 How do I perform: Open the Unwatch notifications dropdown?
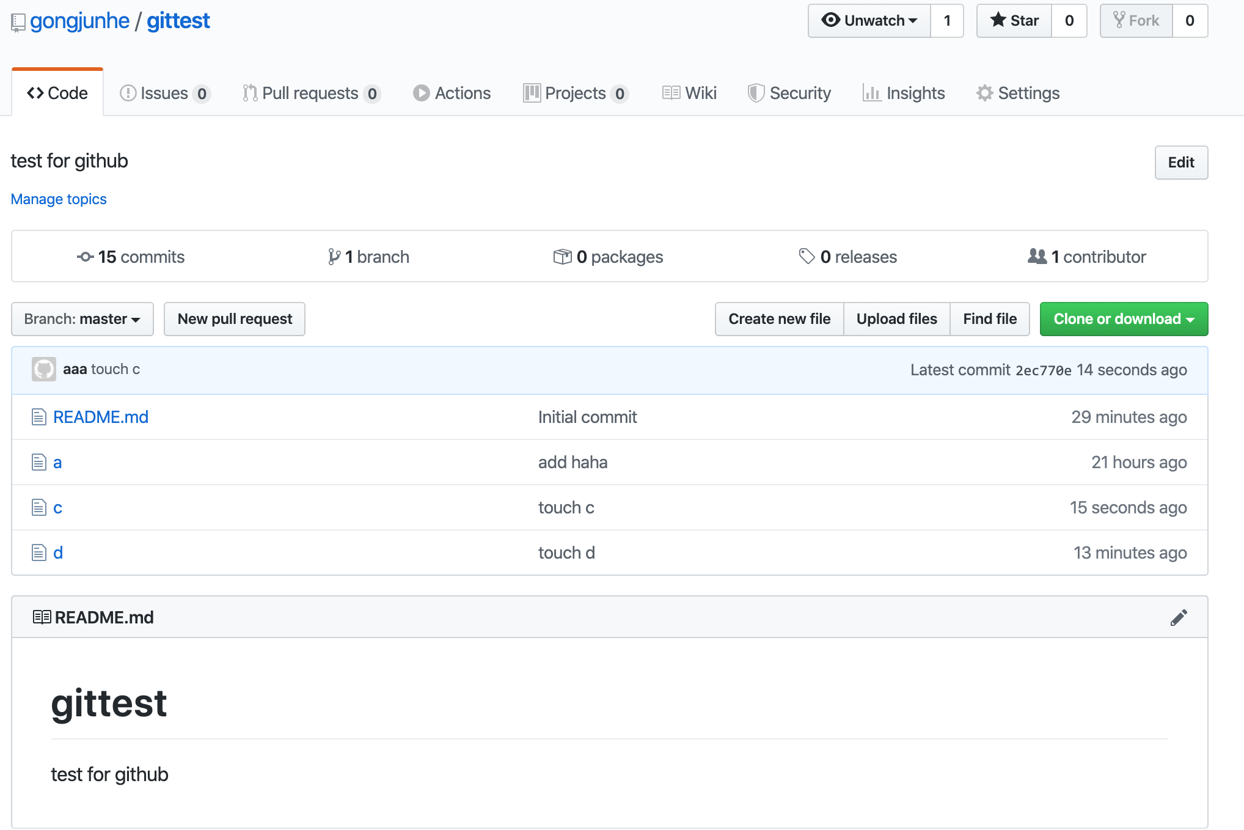point(869,21)
